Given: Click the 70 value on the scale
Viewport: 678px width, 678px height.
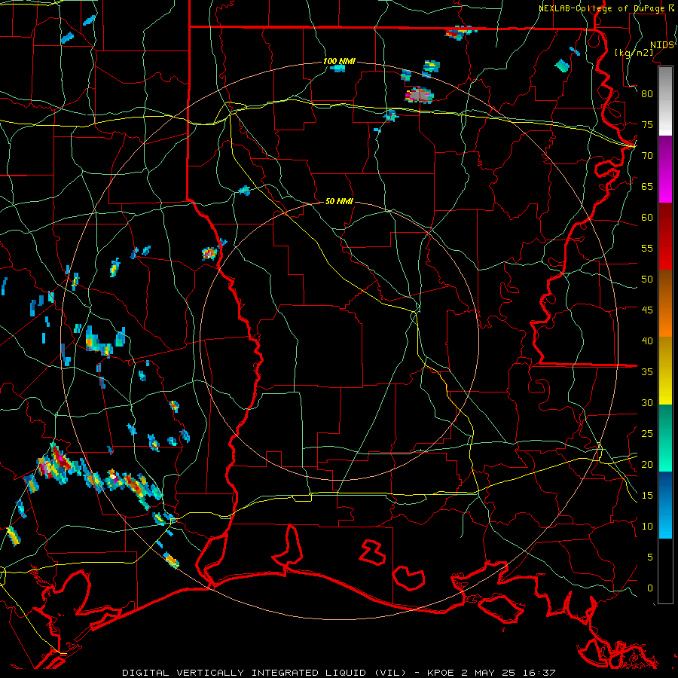Looking at the screenshot, I should [x=647, y=156].
